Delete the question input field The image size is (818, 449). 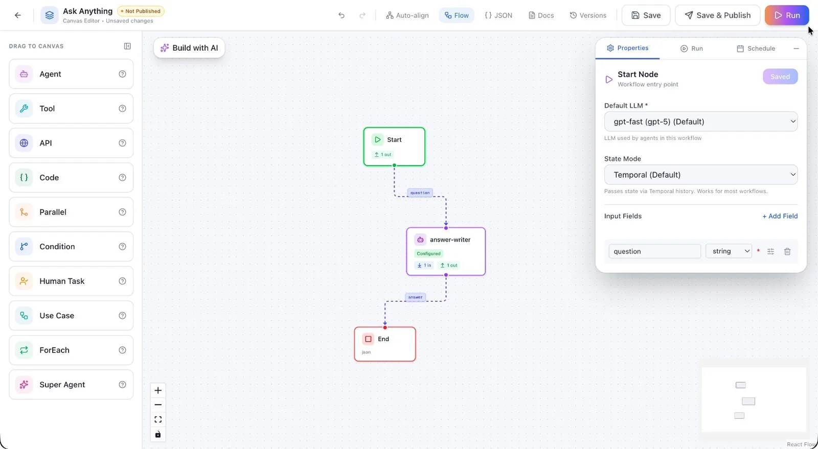[787, 251]
